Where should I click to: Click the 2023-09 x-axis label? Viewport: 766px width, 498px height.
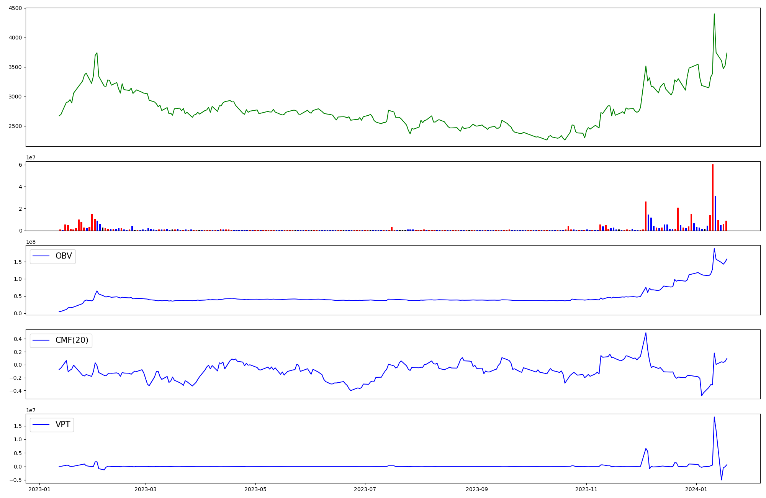pyautogui.click(x=477, y=489)
